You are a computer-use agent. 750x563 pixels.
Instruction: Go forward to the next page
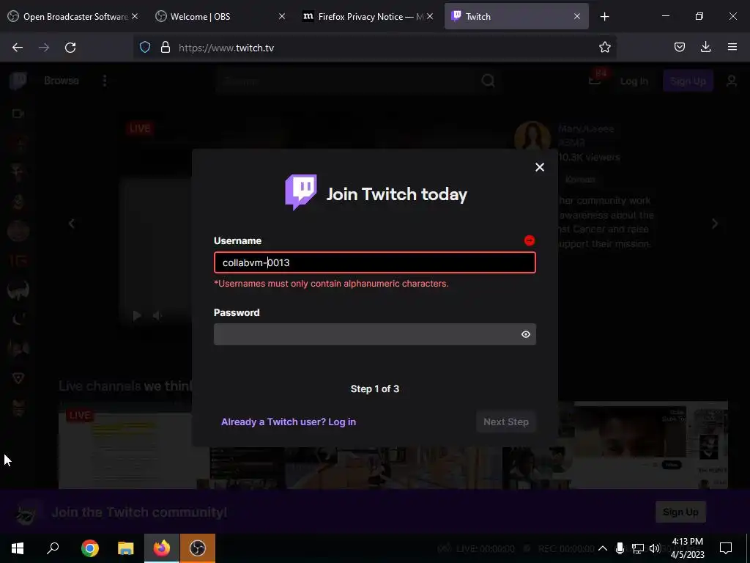(x=44, y=48)
